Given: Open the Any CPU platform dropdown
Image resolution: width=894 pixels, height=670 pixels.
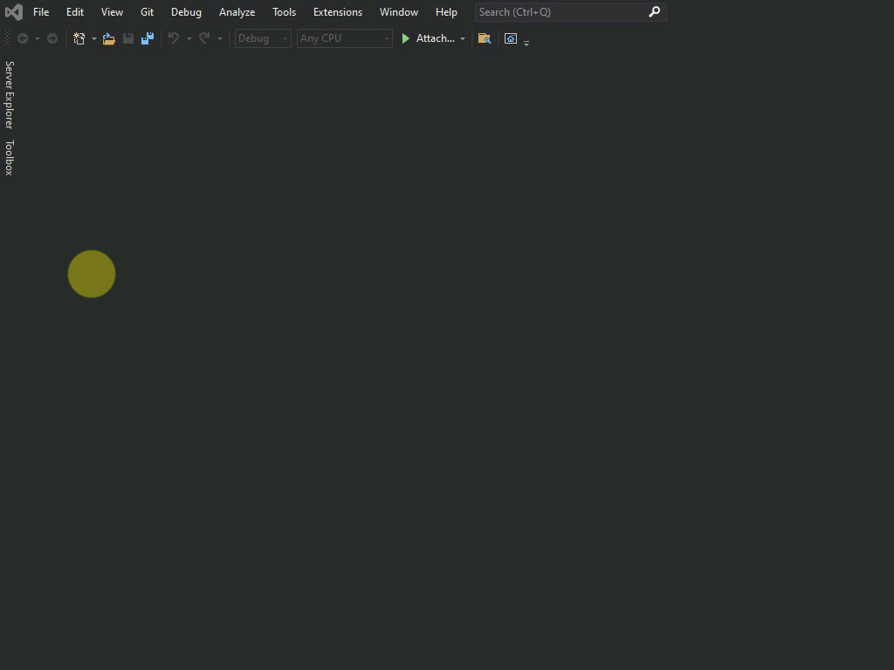Looking at the screenshot, I should coord(385,38).
